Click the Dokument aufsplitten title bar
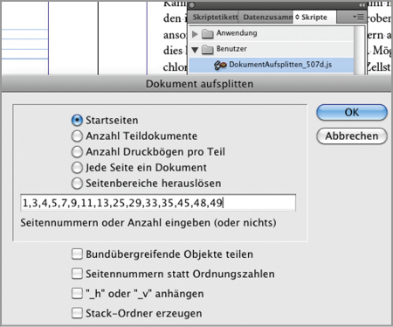393x327 pixels. click(x=196, y=84)
